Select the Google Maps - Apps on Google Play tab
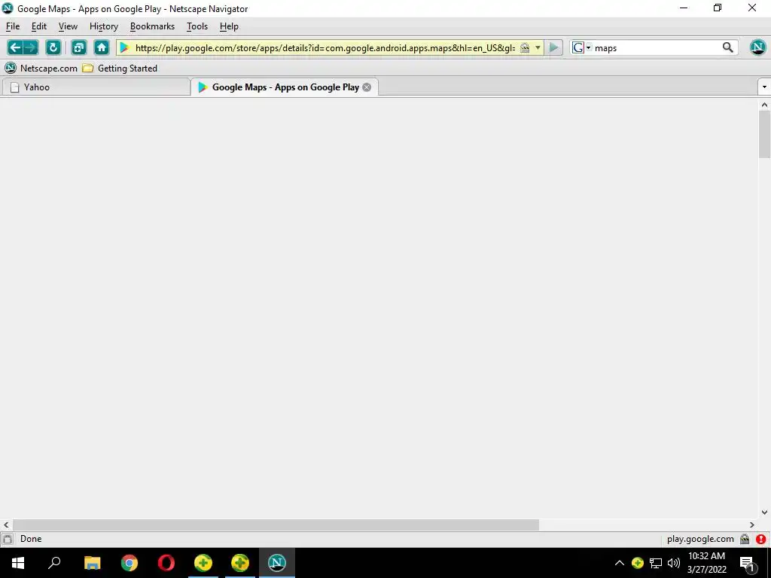The image size is (771, 578). (284, 87)
